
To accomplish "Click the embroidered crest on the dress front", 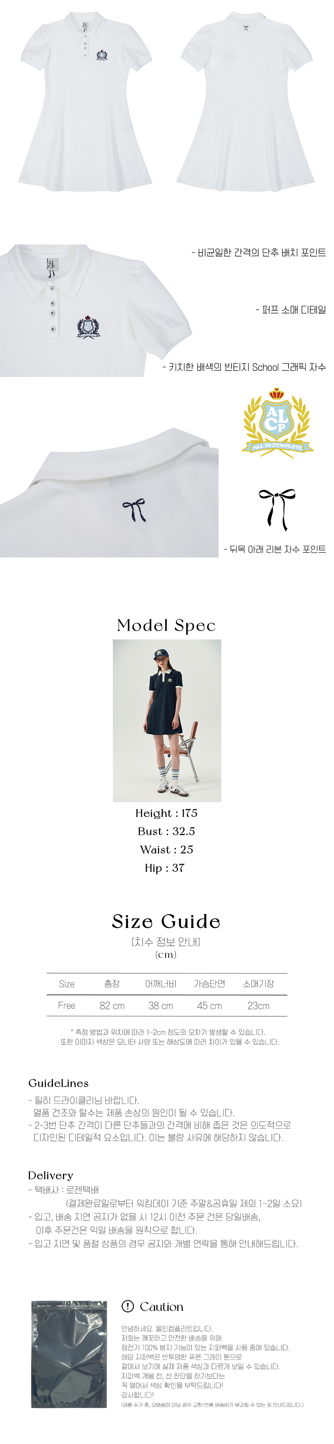I will coord(89,327).
